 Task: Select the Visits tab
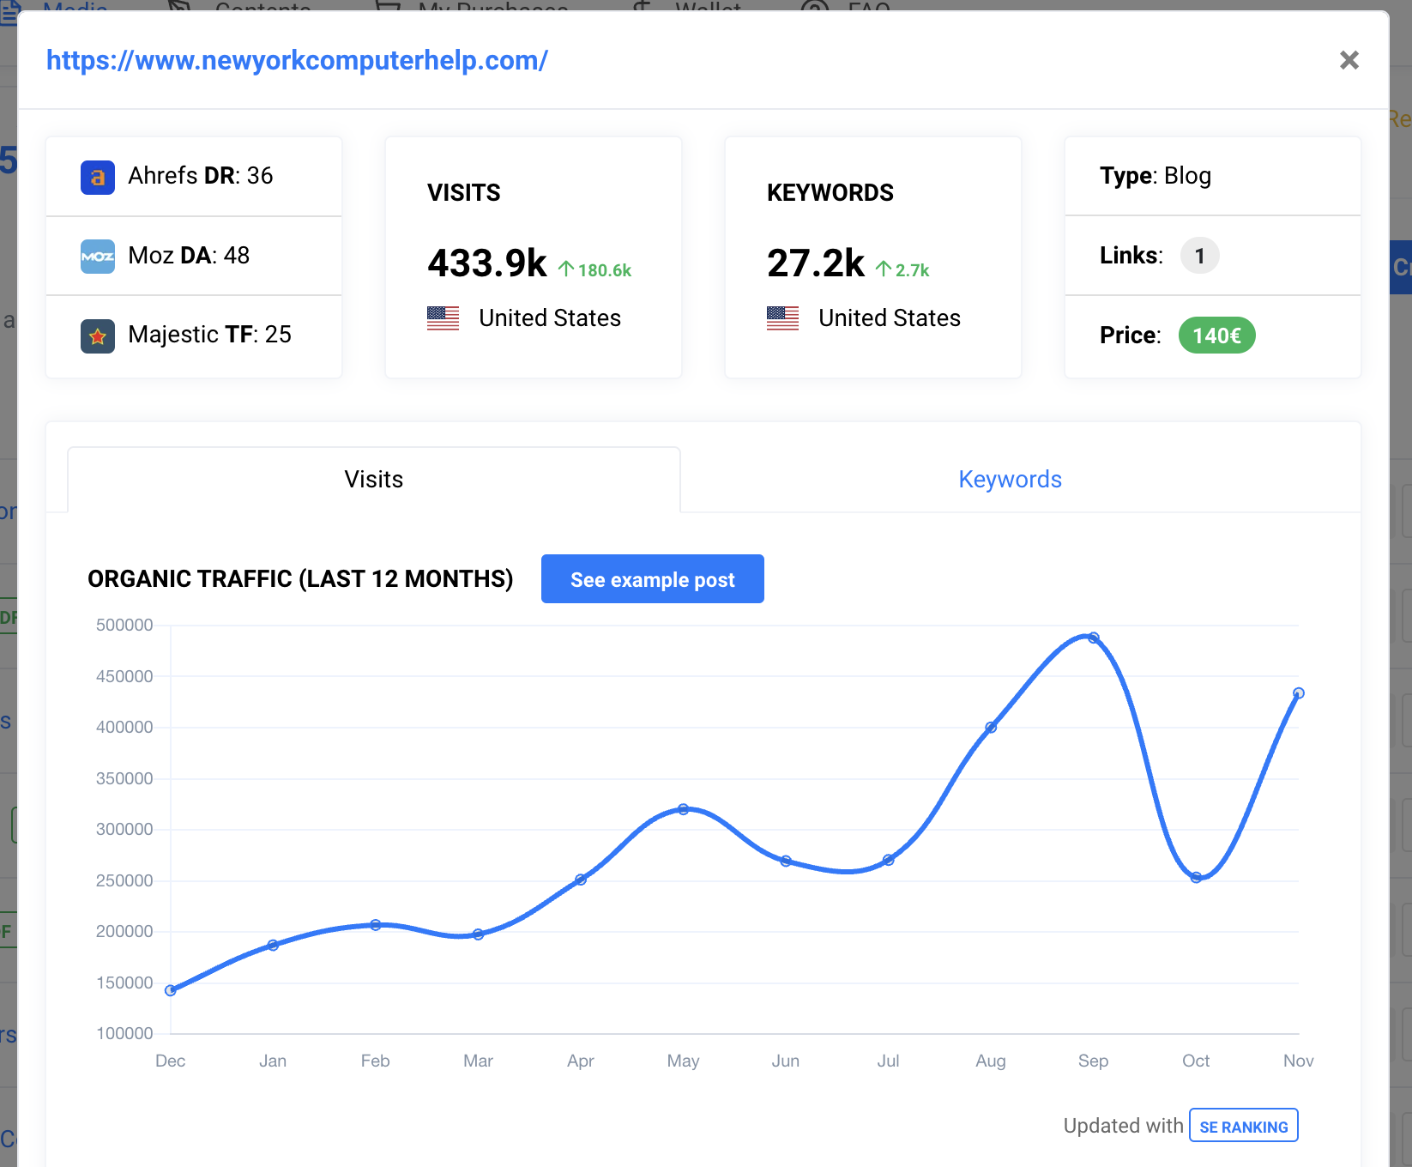click(x=374, y=480)
